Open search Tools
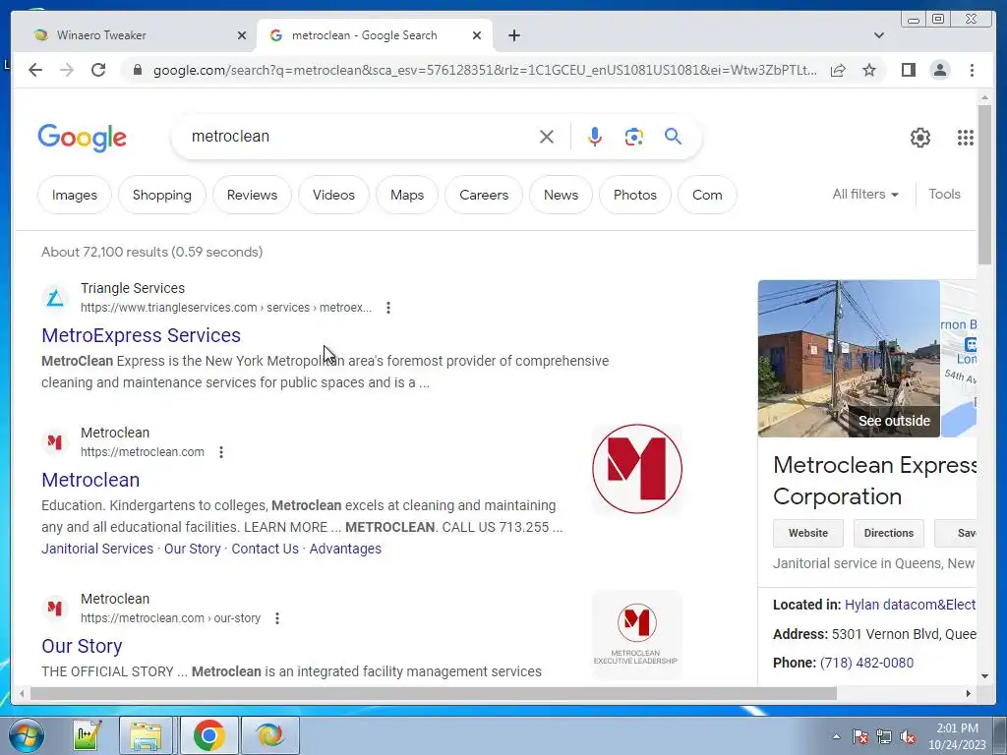1007x755 pixels. [944, 194]
